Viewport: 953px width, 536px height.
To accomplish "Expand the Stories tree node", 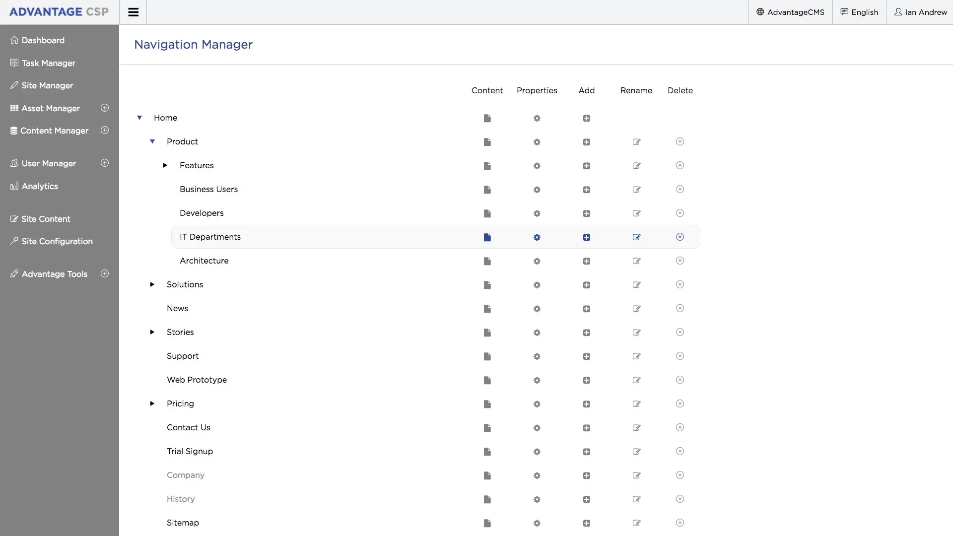I will 152,332.
